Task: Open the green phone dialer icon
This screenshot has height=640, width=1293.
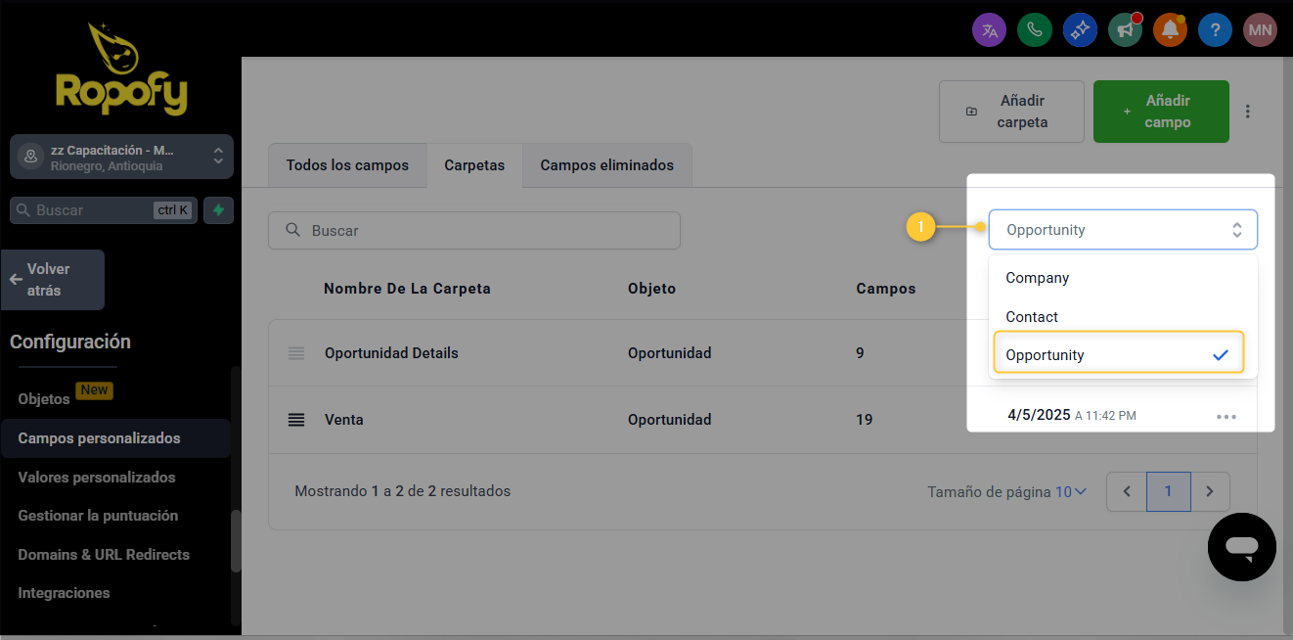Action: 1034,30
